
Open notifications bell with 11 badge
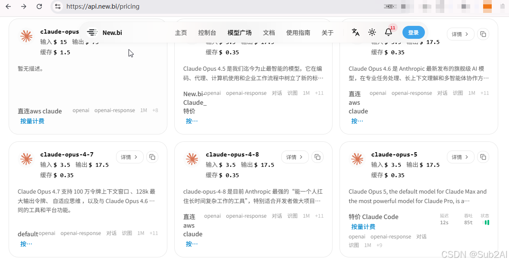(389, 32)
